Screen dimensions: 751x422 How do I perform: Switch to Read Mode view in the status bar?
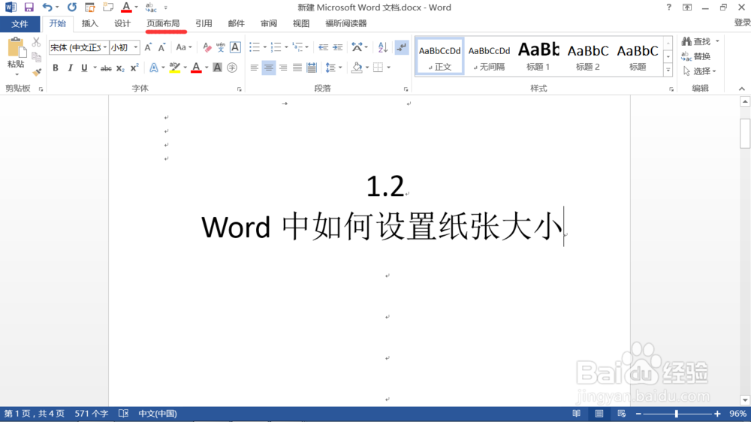(576, 414)
